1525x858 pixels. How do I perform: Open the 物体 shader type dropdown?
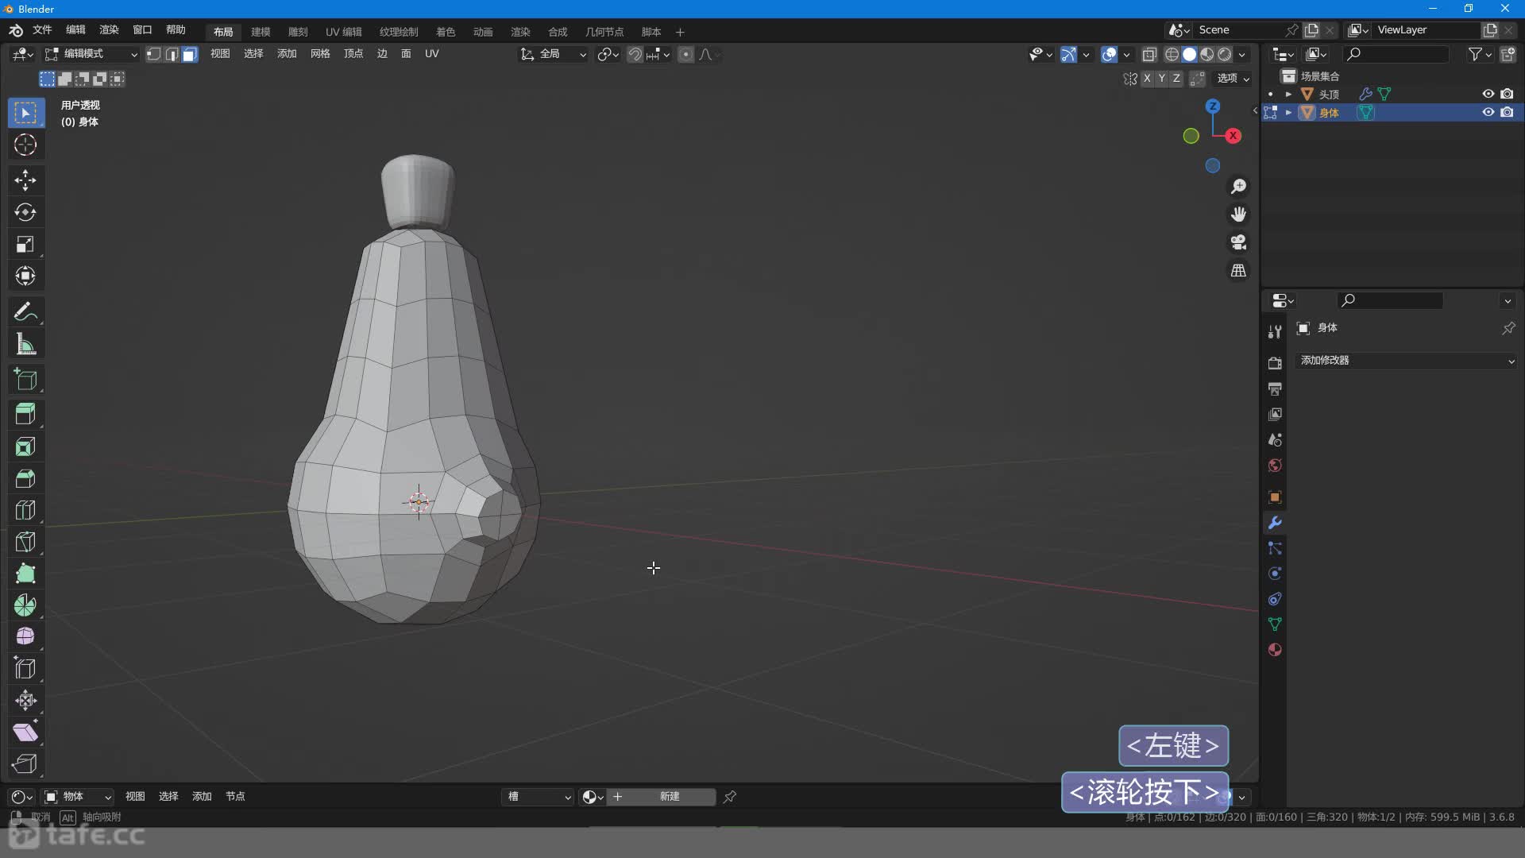(x=78, y=797)
